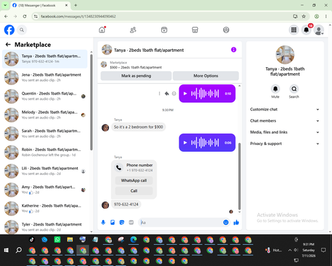
Task: Click the WhatsApp call button
Action: click(134, 180)
